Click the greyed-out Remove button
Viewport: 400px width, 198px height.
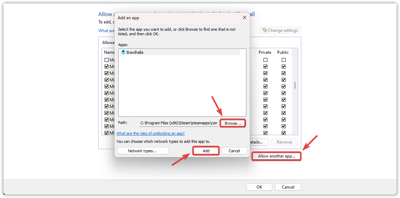coord(285,142)
